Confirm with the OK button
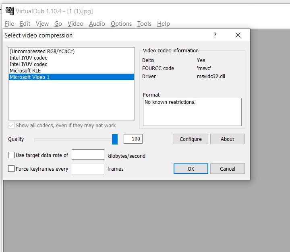This screenshot has height=252, width=290. pos(191,169)
